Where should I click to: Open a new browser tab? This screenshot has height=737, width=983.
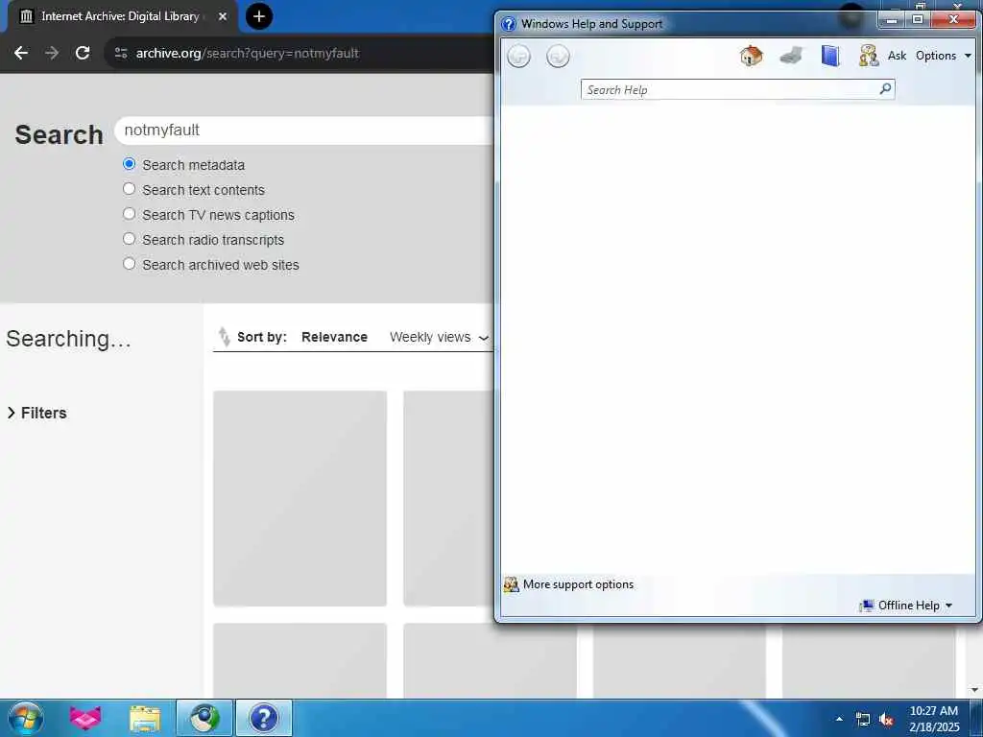click(x=259, y=16)
